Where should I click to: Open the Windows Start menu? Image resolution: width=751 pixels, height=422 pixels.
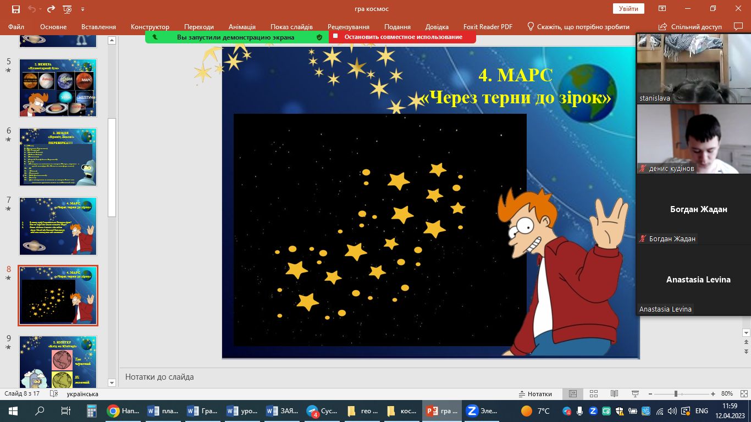pyautogui.click(x=13, y=410)
